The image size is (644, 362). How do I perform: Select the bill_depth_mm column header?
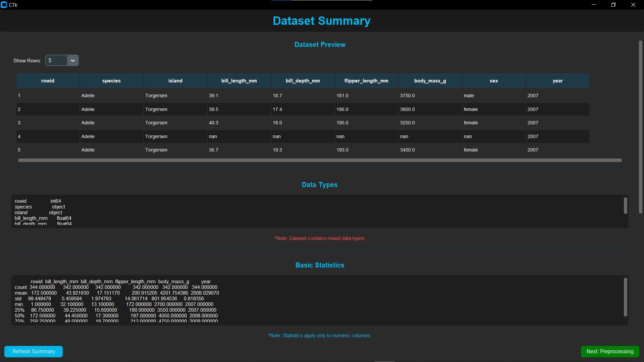[x=303, y=81]
